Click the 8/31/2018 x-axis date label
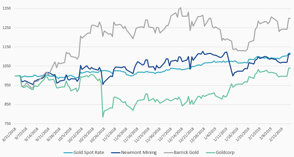Screen dimensions: 294x157 pyautogui.click(x=9, y=135)
